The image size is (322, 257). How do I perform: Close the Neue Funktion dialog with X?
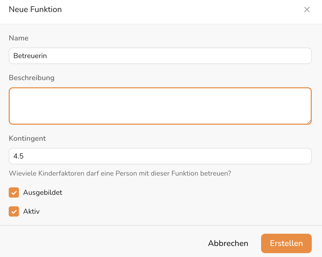(x=307, y=10)
